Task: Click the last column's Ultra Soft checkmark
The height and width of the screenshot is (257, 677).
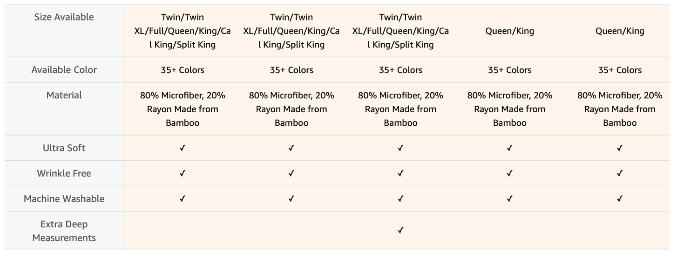Action: [x=620, y=148]
